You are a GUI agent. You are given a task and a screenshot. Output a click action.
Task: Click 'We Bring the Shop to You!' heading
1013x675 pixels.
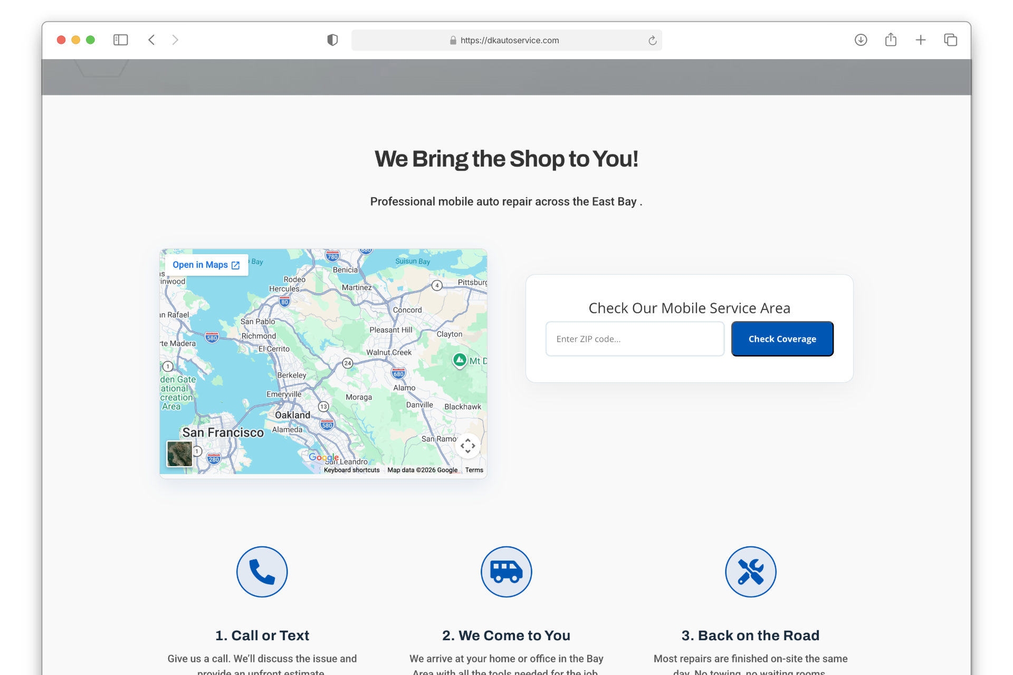tap(506, 159)
